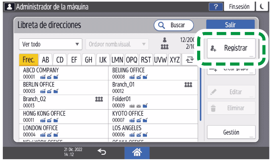Switch to the AB tab
The width and height of the screenshot is (271, 160).
[46, 60]
